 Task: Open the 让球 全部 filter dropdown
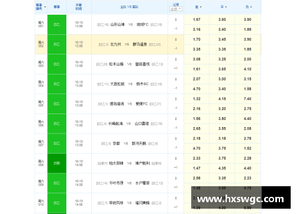coord(176,9)
